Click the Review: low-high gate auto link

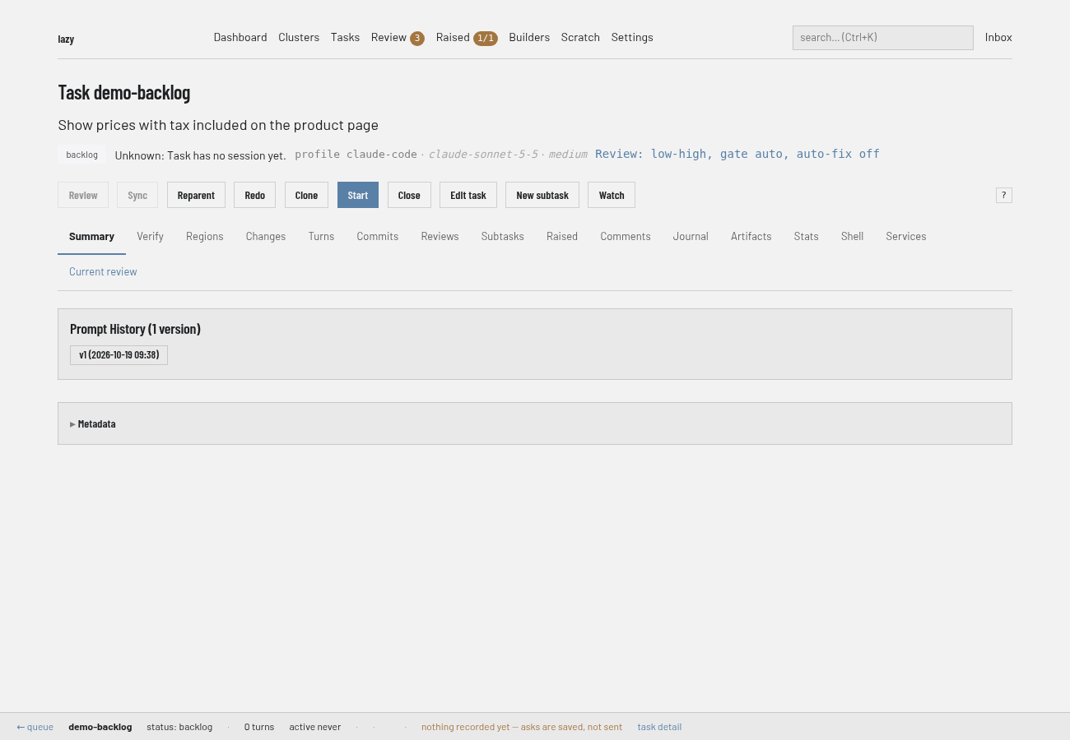737,154
